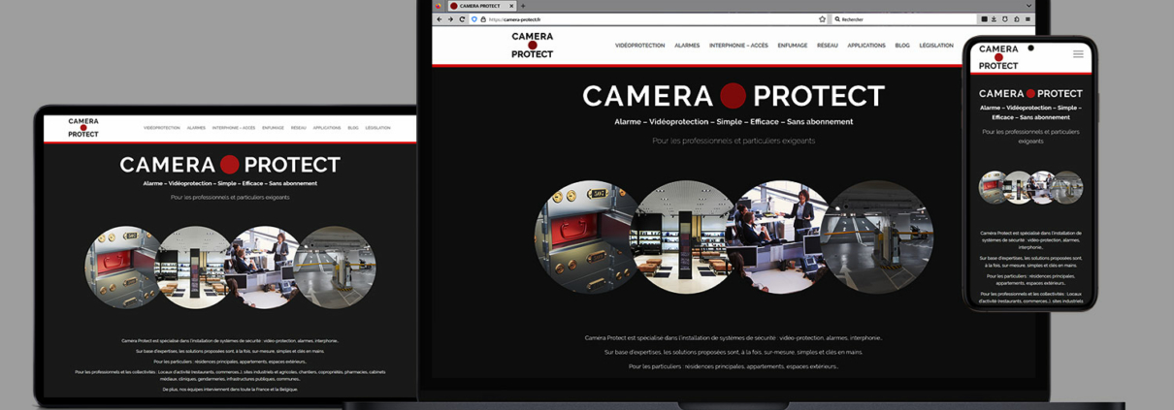Click 'Pour les professionnels et particuliers exigeants' on tablet
The image size is (1174, 410).
pos(230,197)
